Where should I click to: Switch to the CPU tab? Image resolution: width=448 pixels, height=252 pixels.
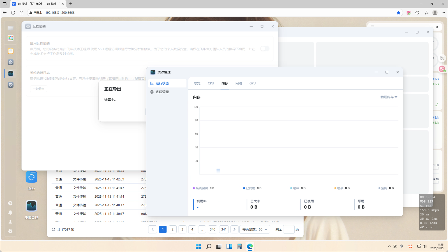point(211,83)
